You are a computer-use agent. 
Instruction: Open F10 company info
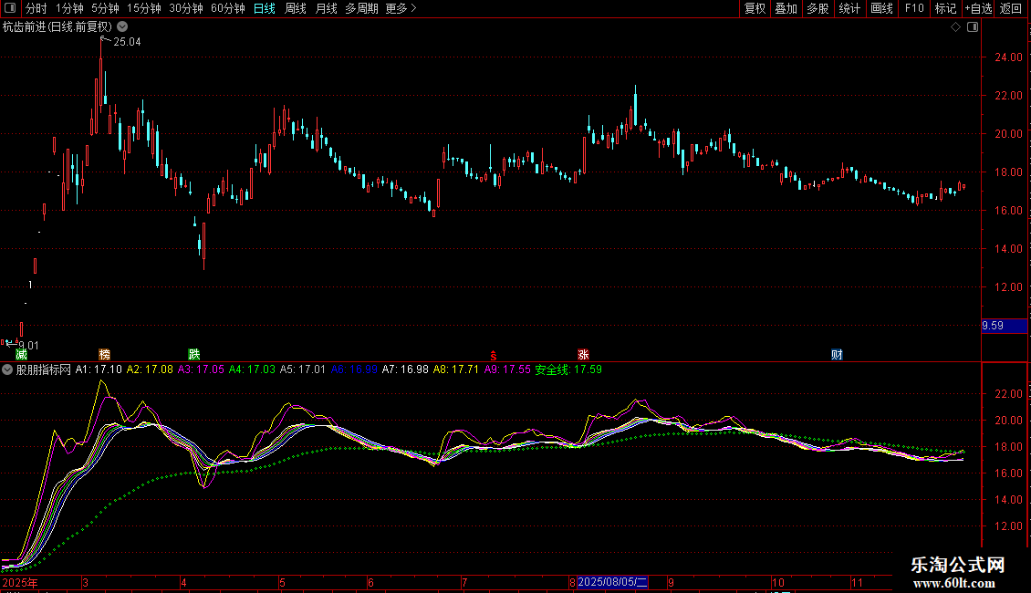[913, 9]
